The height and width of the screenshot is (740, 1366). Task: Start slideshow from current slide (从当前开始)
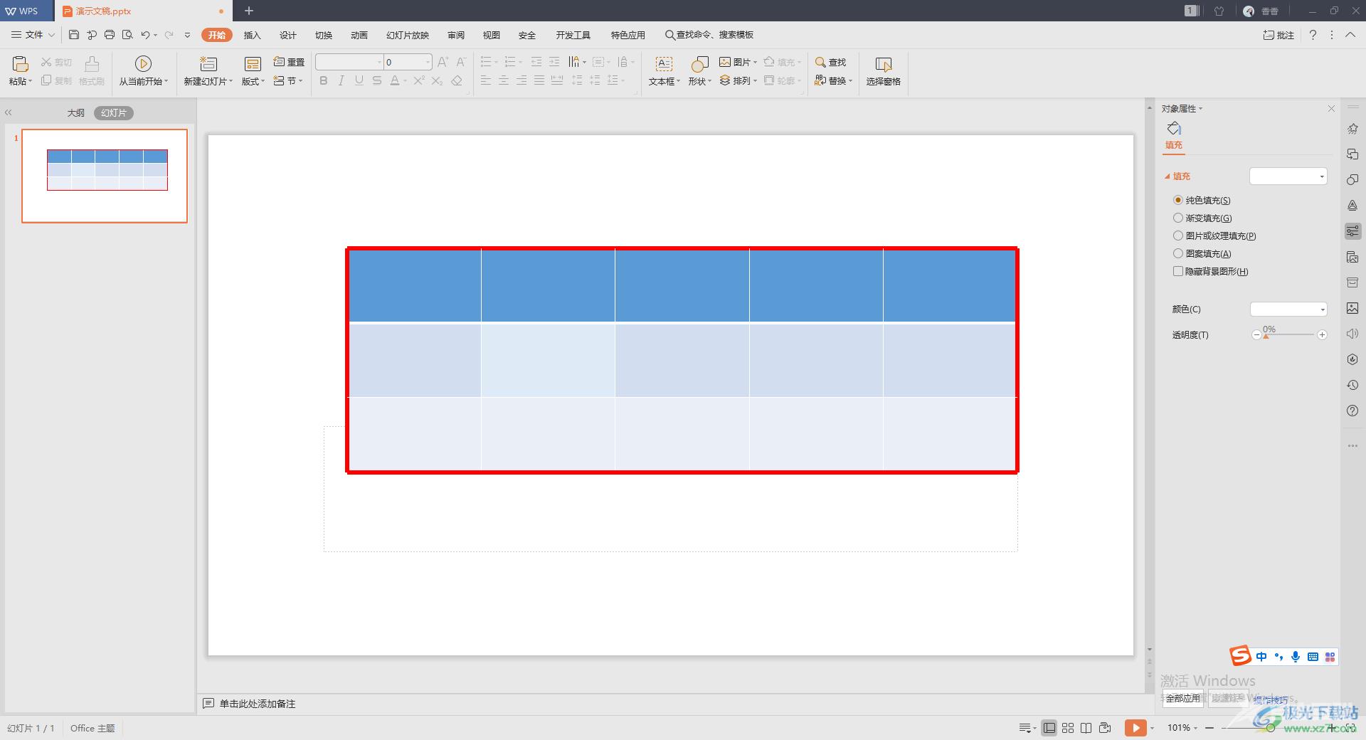143,70
